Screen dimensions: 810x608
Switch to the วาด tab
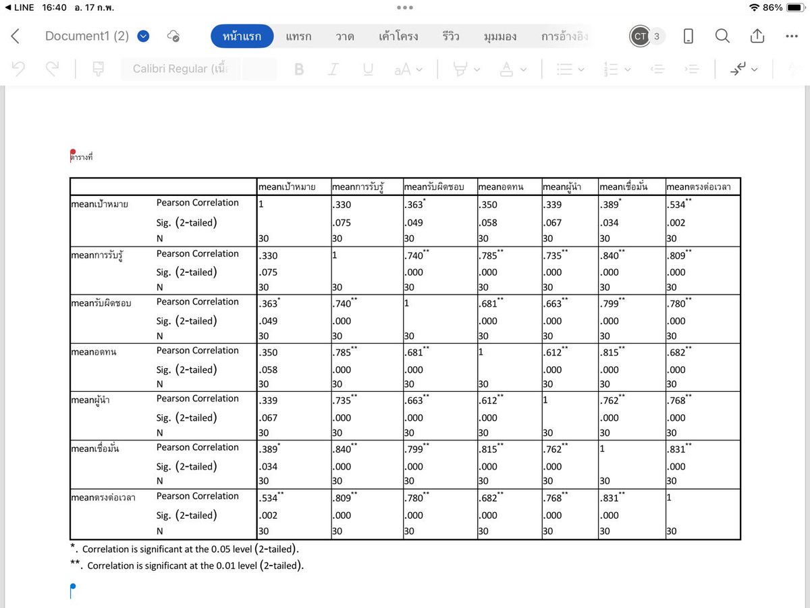[x=345, y=36]
